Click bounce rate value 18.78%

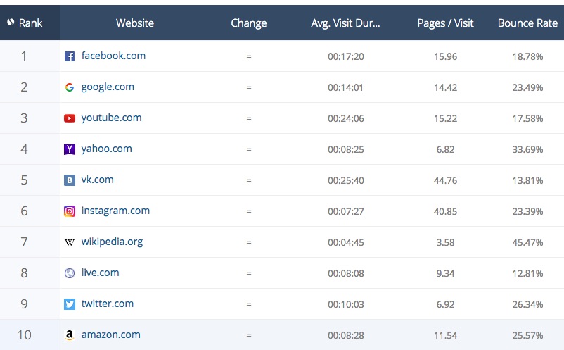527,56
